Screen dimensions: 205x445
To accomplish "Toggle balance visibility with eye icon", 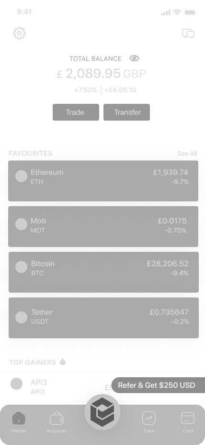I will coord(134,59).
